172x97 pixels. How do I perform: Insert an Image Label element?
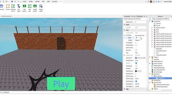pyautogui.click(x=41, y=8)
